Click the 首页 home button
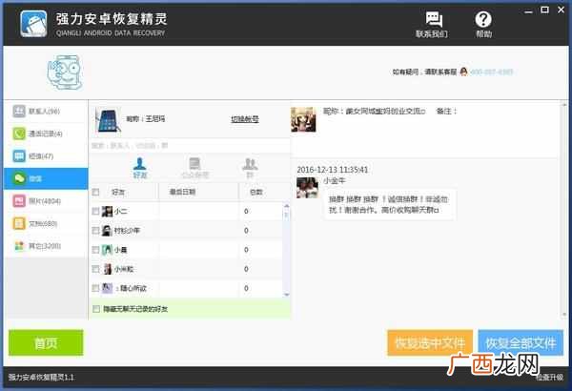Image resolution: width=572 pixels, height=391 pixels. [46, 342]
